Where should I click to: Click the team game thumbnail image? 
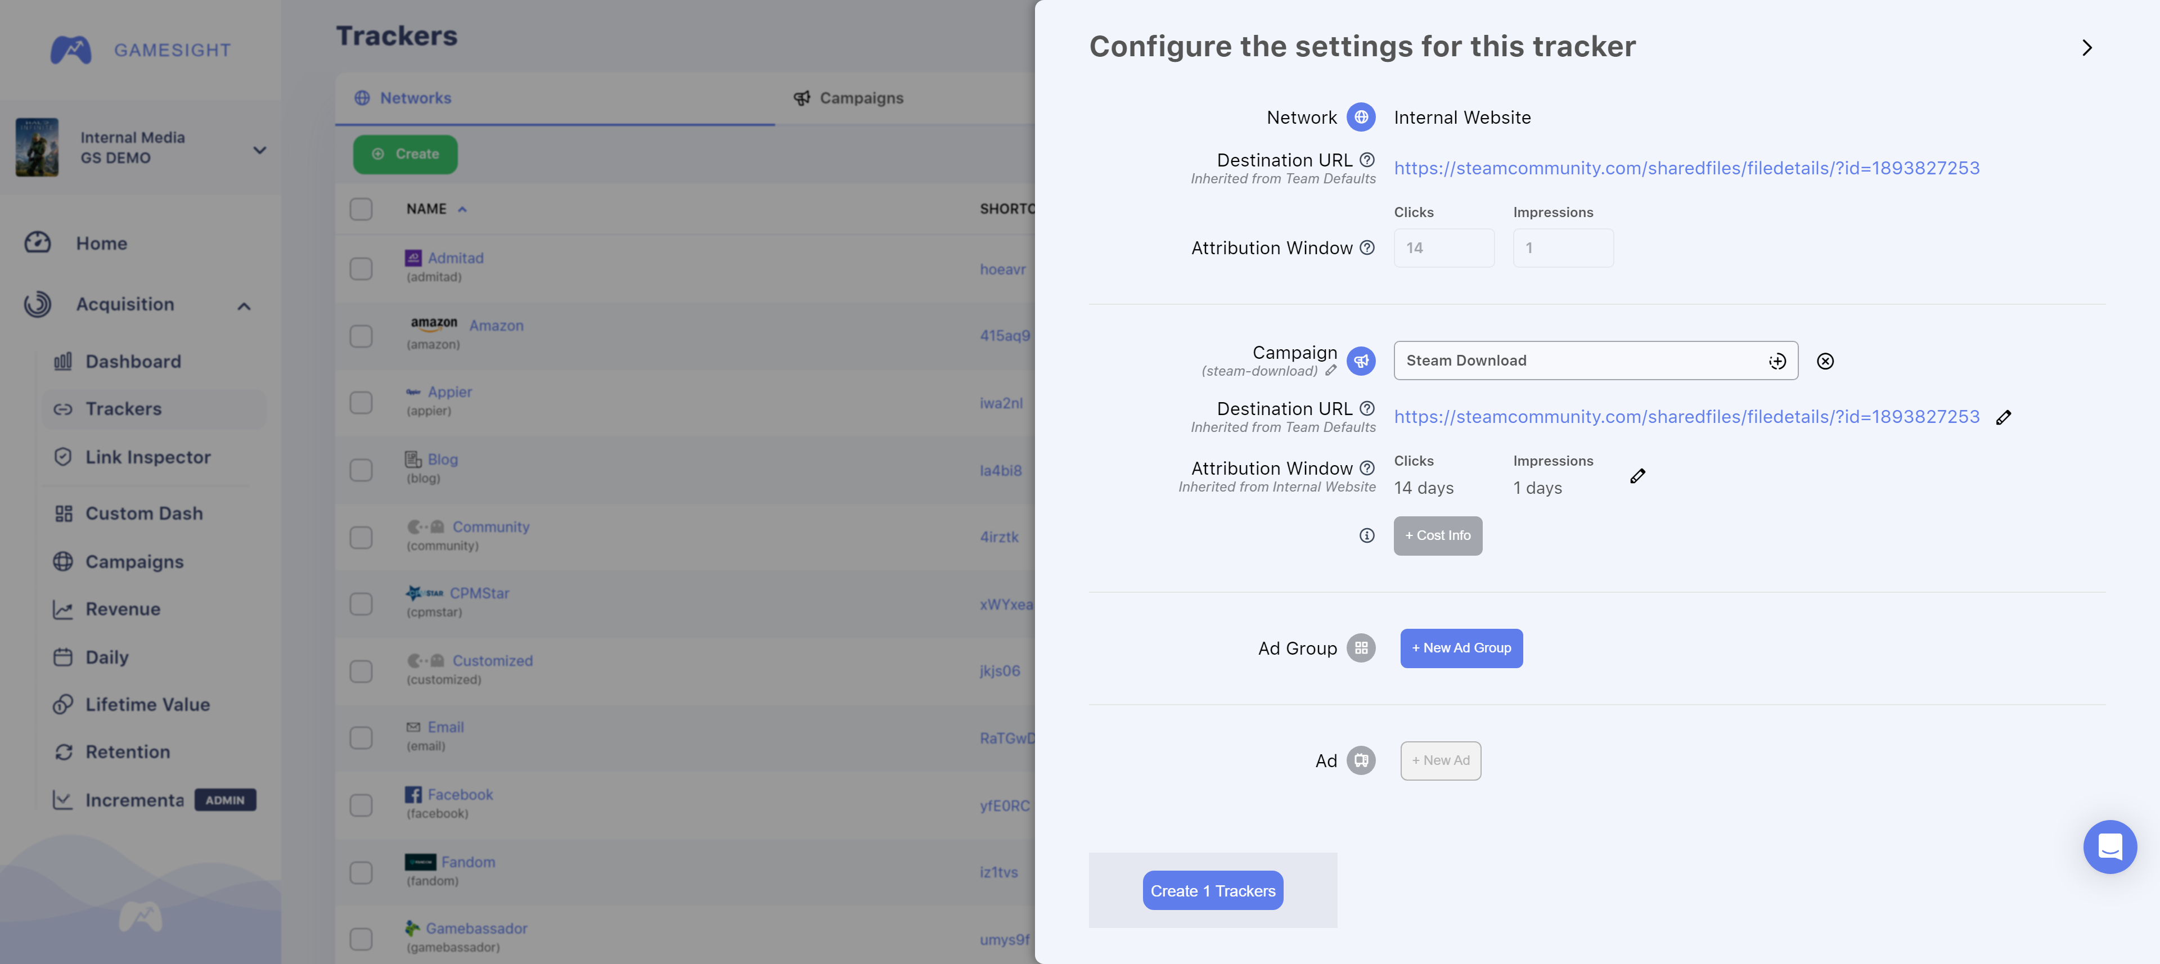point(37,147)
